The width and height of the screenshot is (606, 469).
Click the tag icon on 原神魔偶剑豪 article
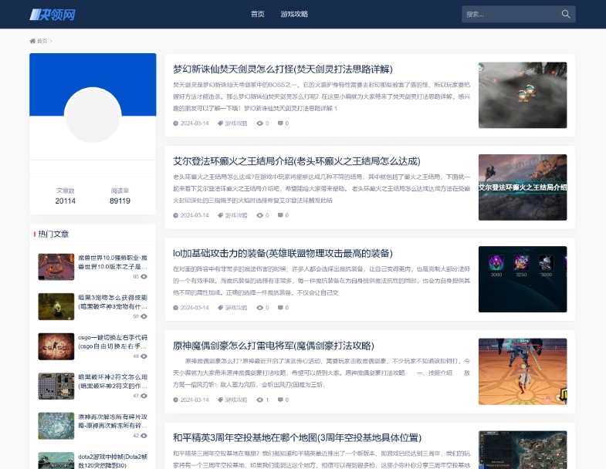220,400
